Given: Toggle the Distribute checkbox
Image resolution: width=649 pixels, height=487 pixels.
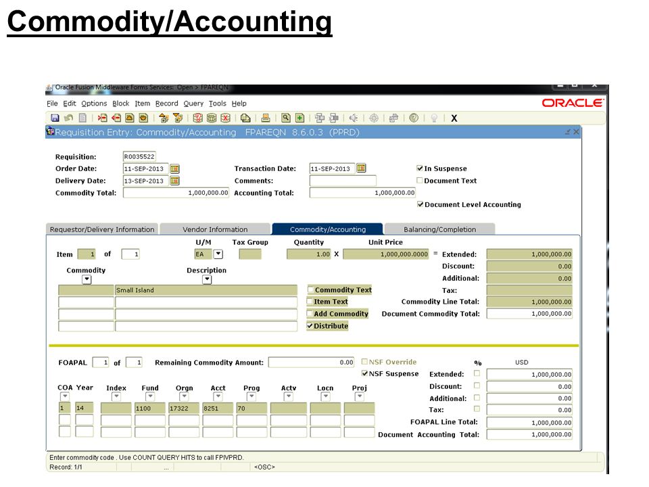Looking at the screenshot, I should [310, 326].
